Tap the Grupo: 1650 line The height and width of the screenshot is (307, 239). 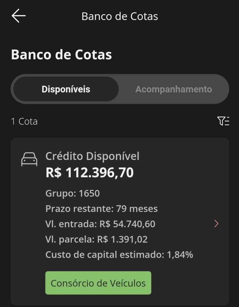click(73, 193)
